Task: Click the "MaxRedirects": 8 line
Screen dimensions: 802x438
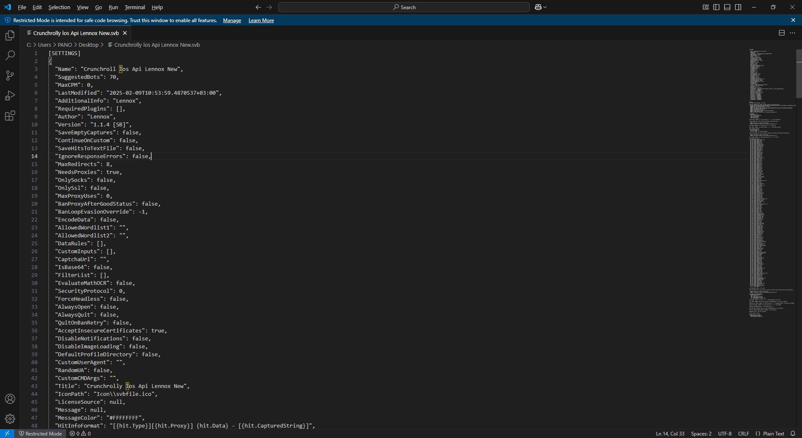Action: pos(84,164)
